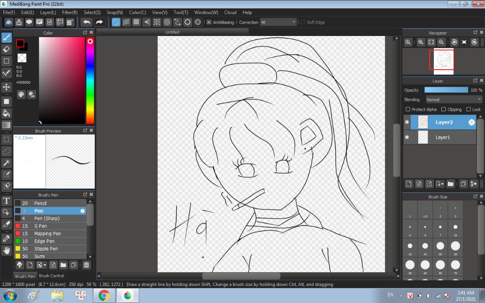Enable the Soft Edge checkbox
Image resolution: width=485 pixels, height=303 pixels.
click(x=303, y=22)
